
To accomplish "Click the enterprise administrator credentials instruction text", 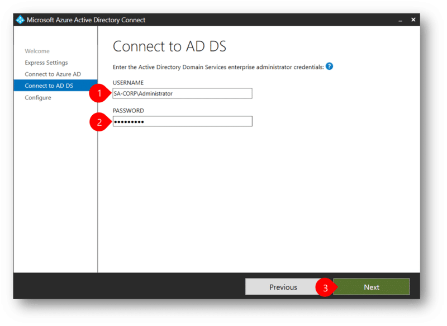I will [217, 66].
